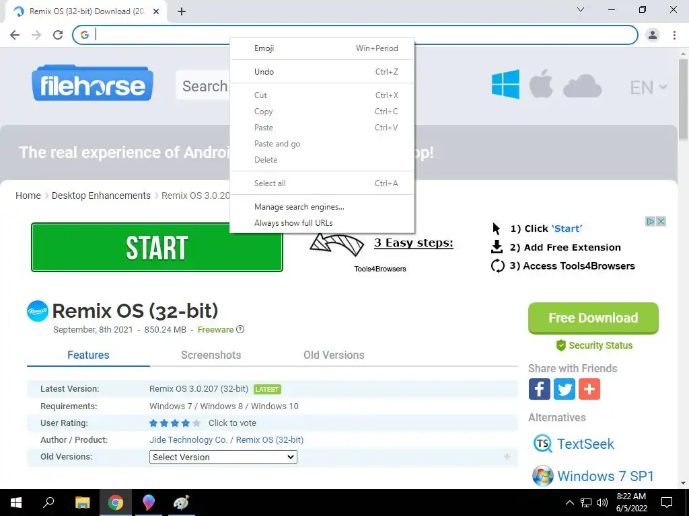Switch to the Features tab
689x516 pixels.
point(88,355)
